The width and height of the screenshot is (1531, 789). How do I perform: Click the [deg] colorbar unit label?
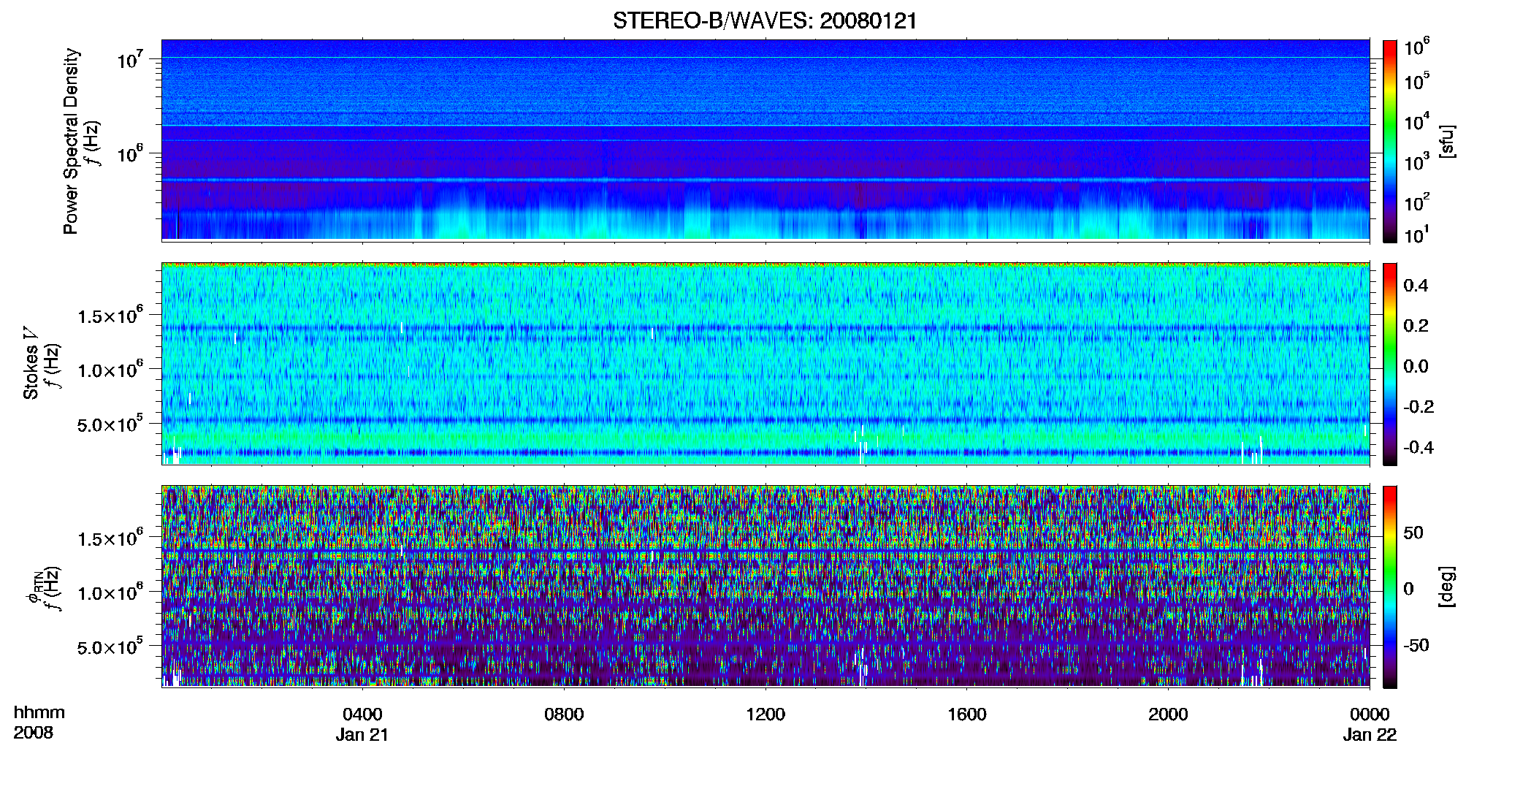(1447, 587)
